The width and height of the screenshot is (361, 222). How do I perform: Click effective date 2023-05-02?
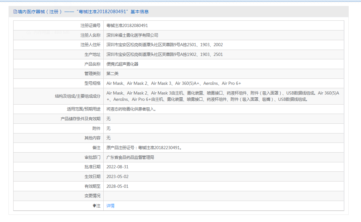117,176
